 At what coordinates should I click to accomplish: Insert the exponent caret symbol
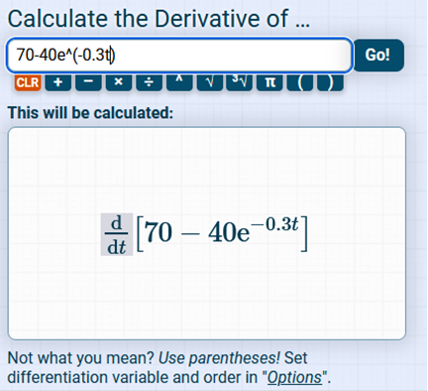179,82
